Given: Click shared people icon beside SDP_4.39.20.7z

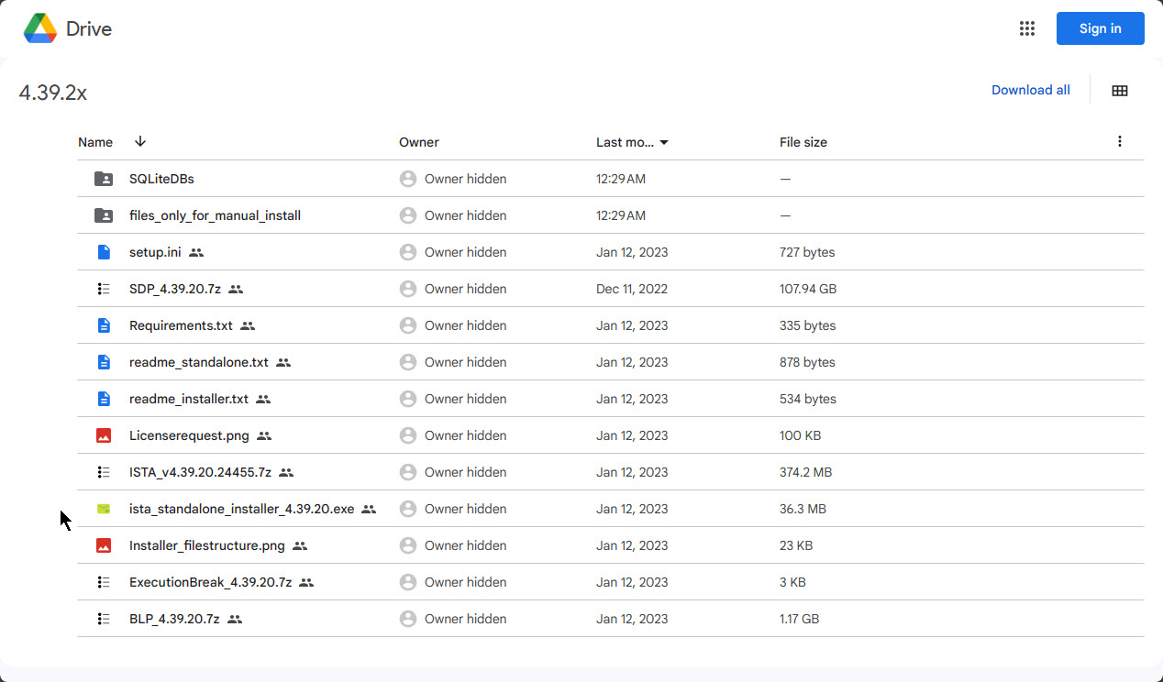Looking at the screenshot, I should coord(236,289).
